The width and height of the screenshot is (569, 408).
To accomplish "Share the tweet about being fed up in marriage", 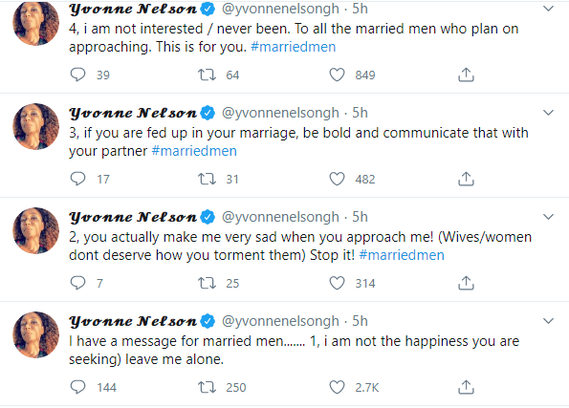I will tap(466, 179).
